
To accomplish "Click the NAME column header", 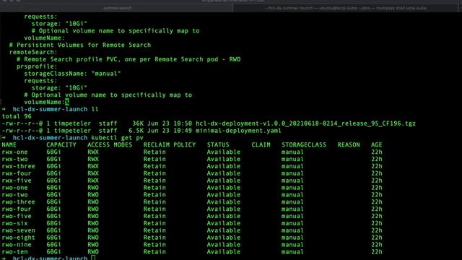I will [x=9, y=145].
